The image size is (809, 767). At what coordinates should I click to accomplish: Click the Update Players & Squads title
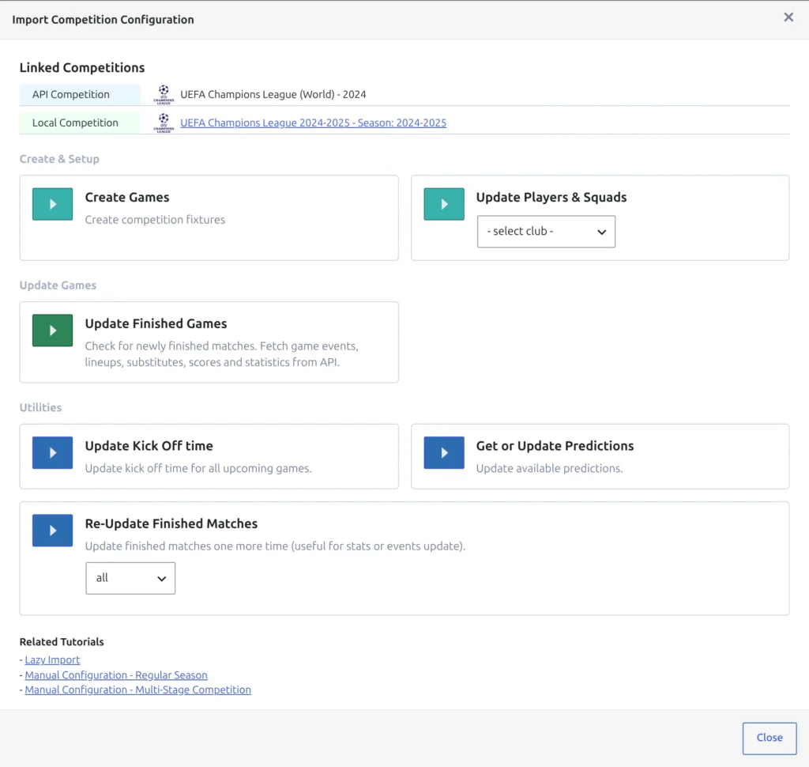pyautogui.click(x=551, y=198)
